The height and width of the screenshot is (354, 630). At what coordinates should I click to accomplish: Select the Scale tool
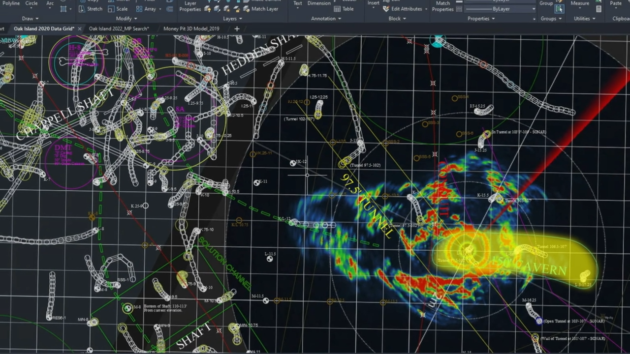tap(118, 9)
